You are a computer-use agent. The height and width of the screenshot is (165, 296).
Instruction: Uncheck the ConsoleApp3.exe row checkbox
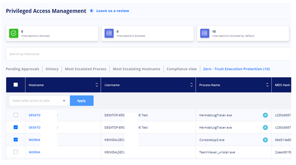point(16,140)
